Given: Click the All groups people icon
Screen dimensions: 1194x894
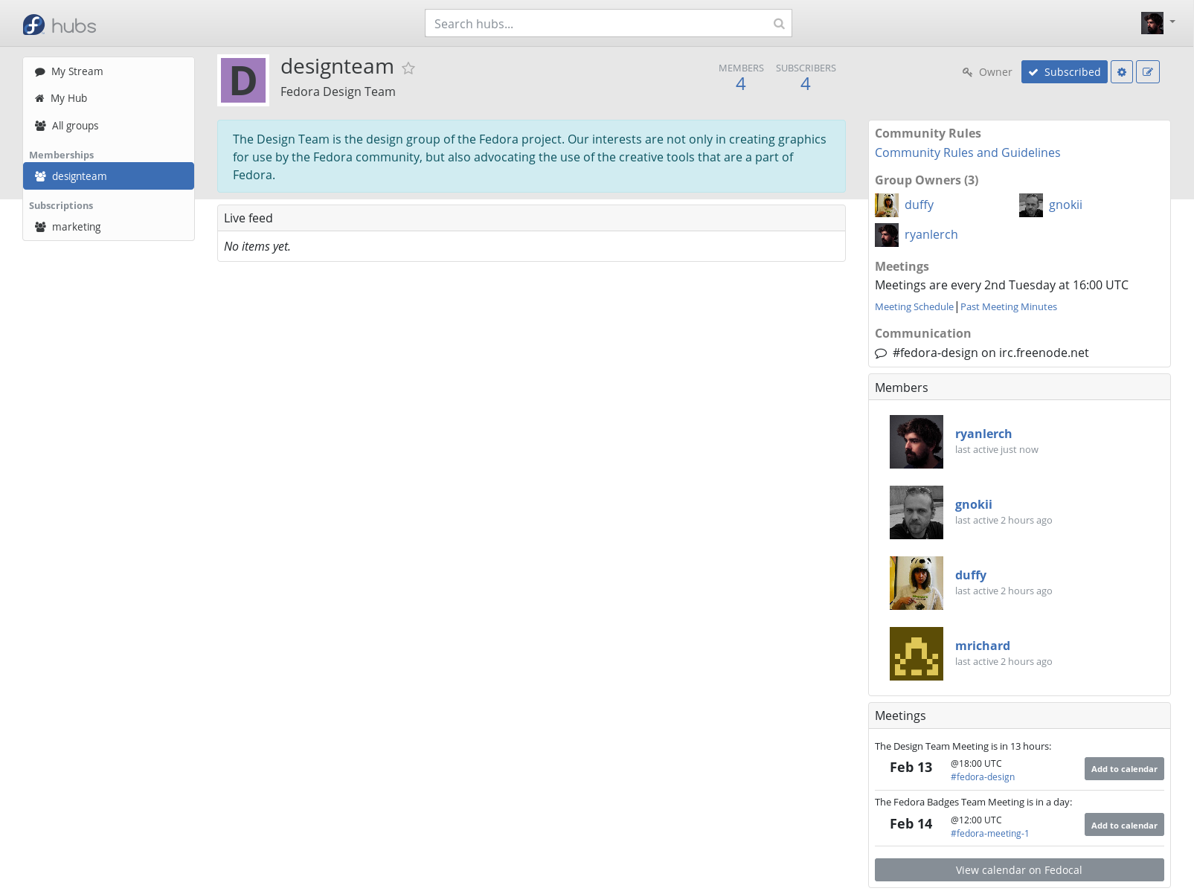Looking at the screenshot, I should tap(40, 126).
